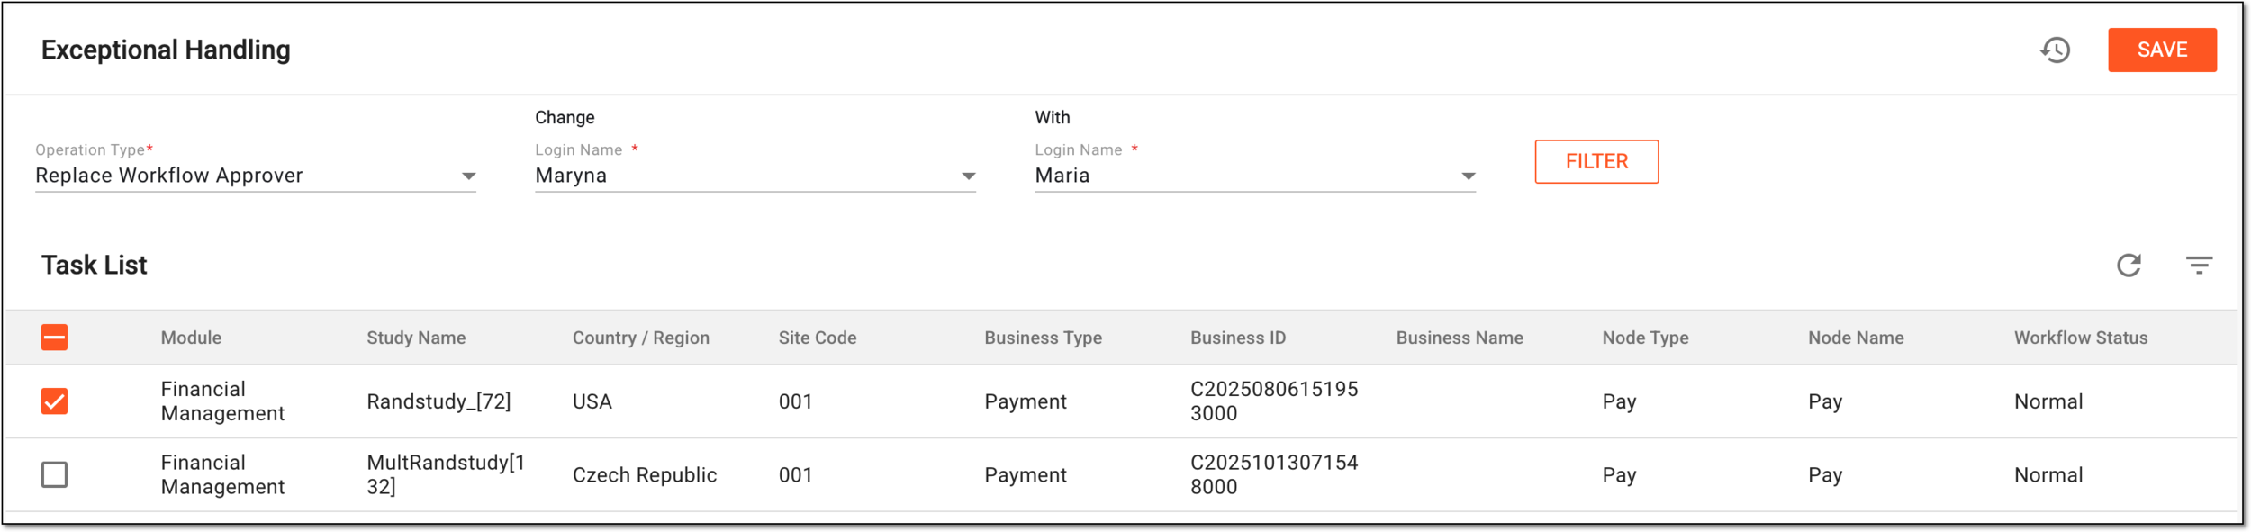2251x532 pixels.
Task: Open the Operation Type dropdown
Action: [x=256, y=176]
